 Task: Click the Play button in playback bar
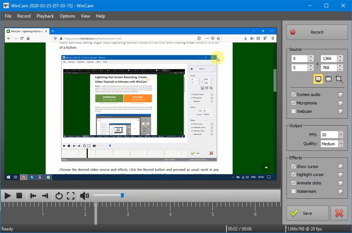[x=7, y=196]
